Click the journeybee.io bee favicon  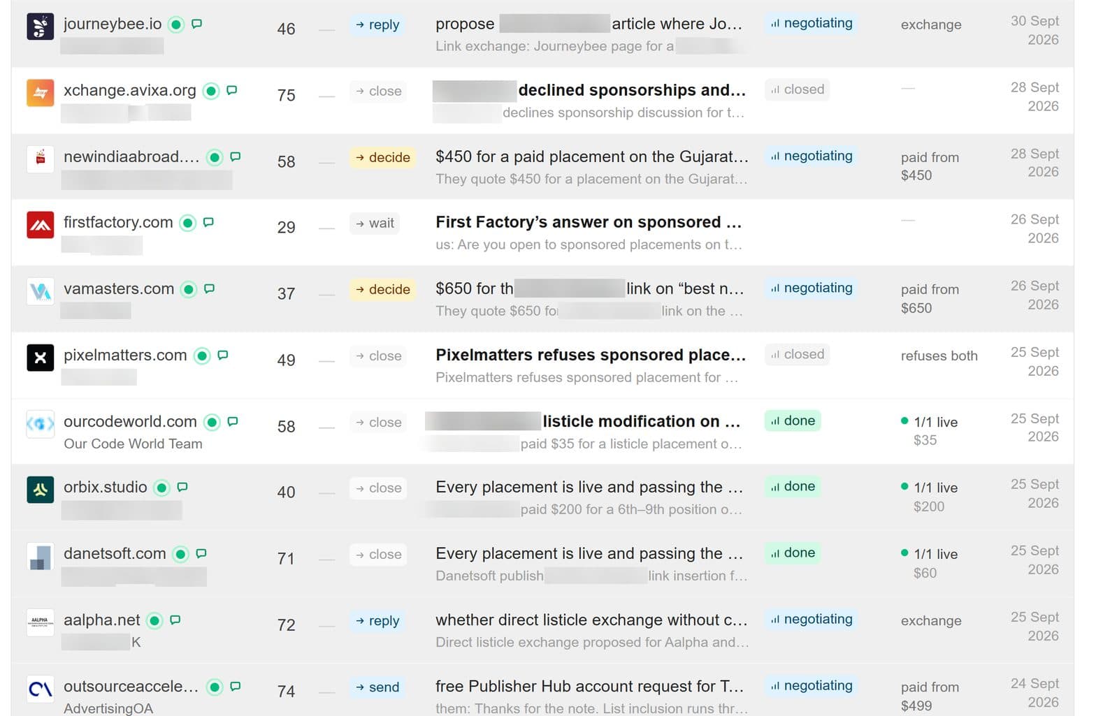[40, 27]
